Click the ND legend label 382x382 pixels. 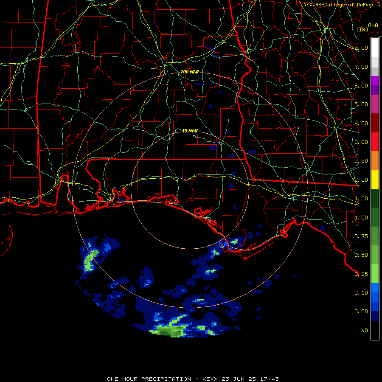(364, 331)
